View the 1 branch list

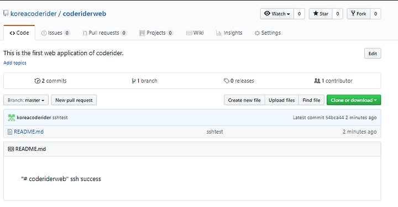pos(144,81)
